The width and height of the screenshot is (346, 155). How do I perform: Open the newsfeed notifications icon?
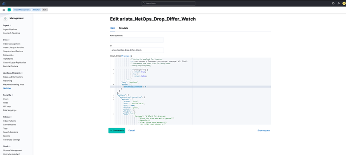point(339,3)
